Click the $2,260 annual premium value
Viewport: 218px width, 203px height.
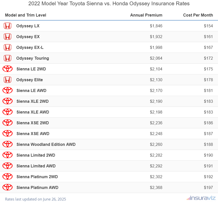[156, 144]
